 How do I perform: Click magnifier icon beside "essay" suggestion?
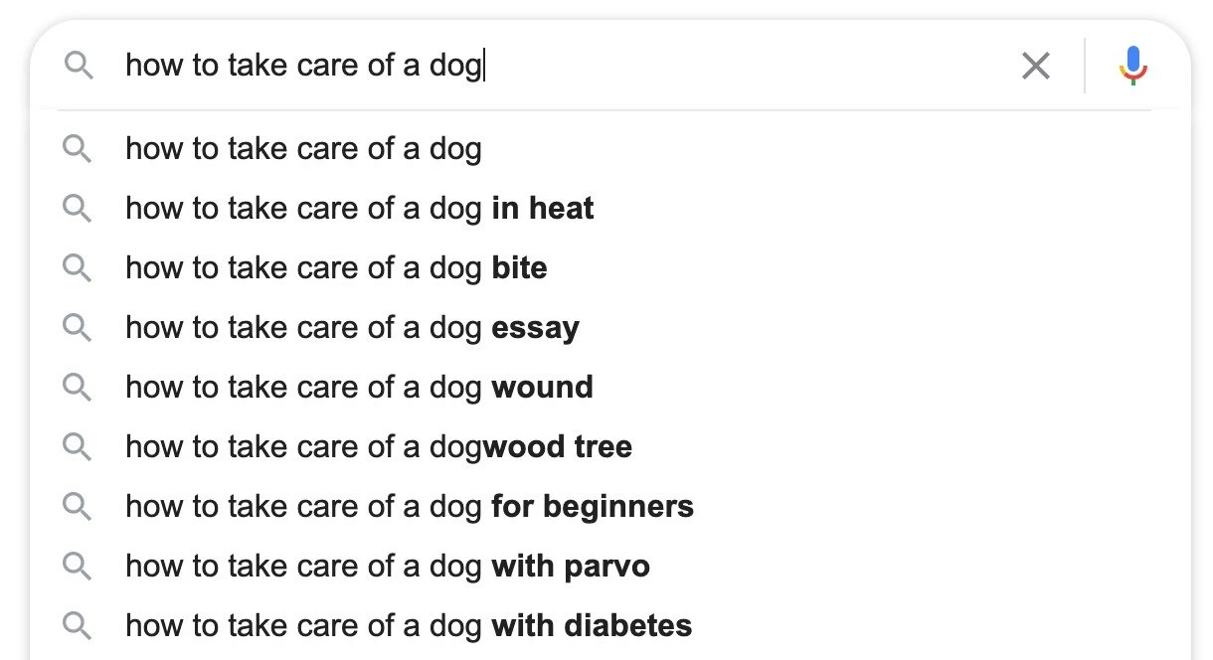coord(77,328)
